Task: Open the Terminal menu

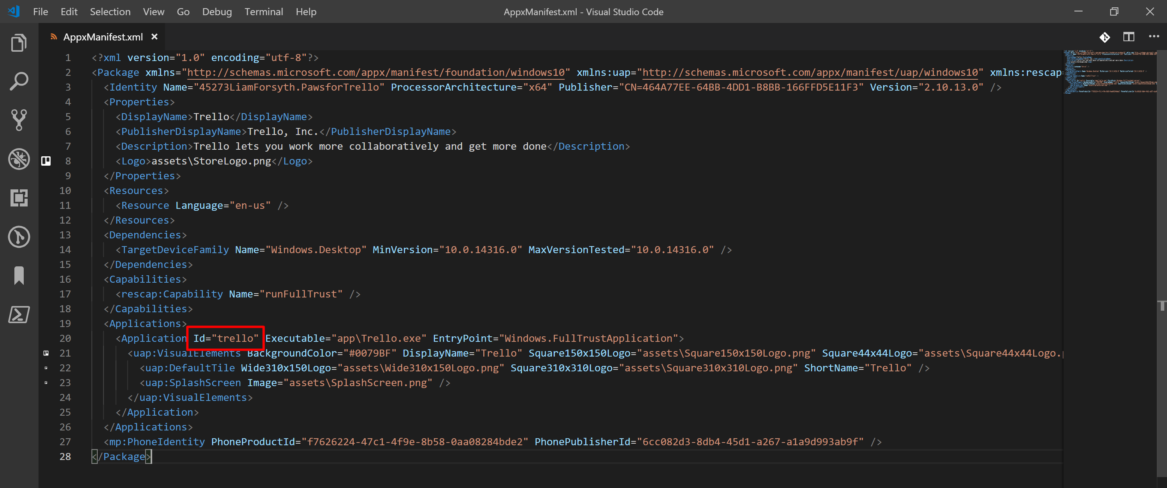Action: coord(264,12)
